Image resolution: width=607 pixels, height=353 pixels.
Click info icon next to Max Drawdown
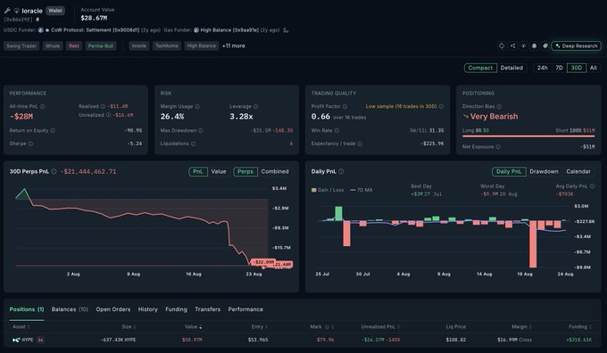201,130
